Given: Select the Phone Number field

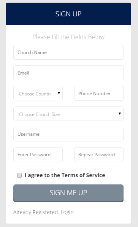Looking at the screenshot, I should (x=99, y=94).
